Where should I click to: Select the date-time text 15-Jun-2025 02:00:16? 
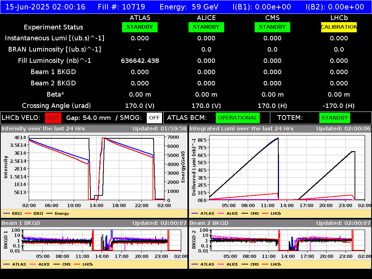tap(45, 7)
